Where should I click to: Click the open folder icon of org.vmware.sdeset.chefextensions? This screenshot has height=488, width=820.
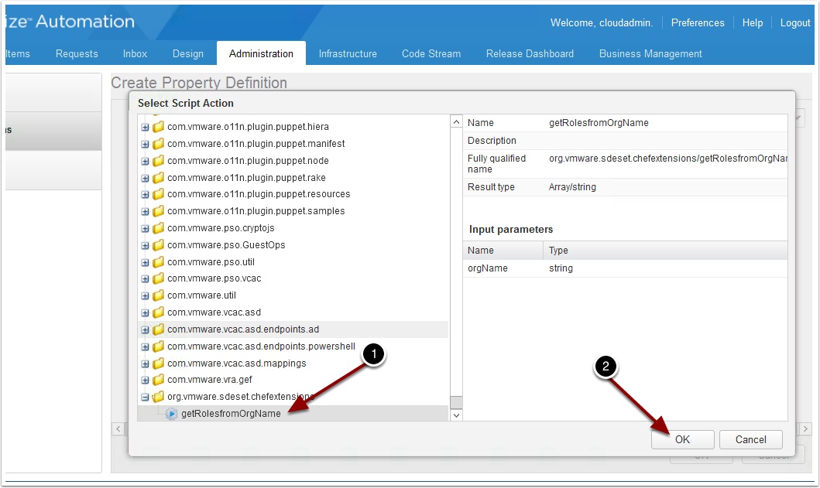click(158, 397)
